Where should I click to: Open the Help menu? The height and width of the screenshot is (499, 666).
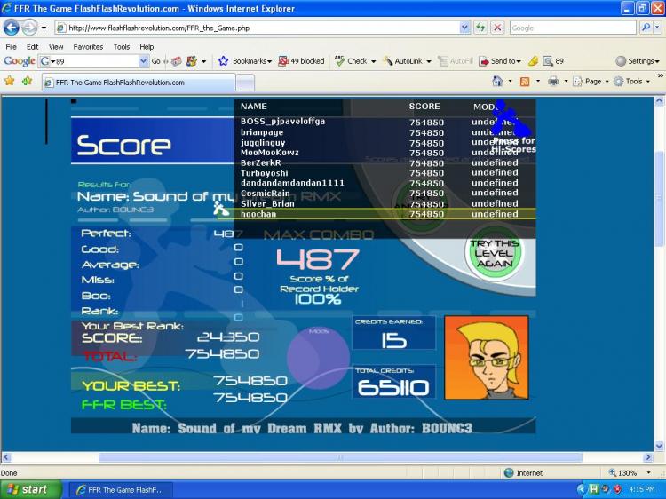(147, 47)
